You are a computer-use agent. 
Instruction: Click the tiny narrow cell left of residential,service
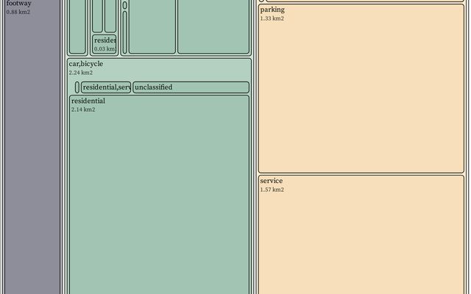(77, 87)
